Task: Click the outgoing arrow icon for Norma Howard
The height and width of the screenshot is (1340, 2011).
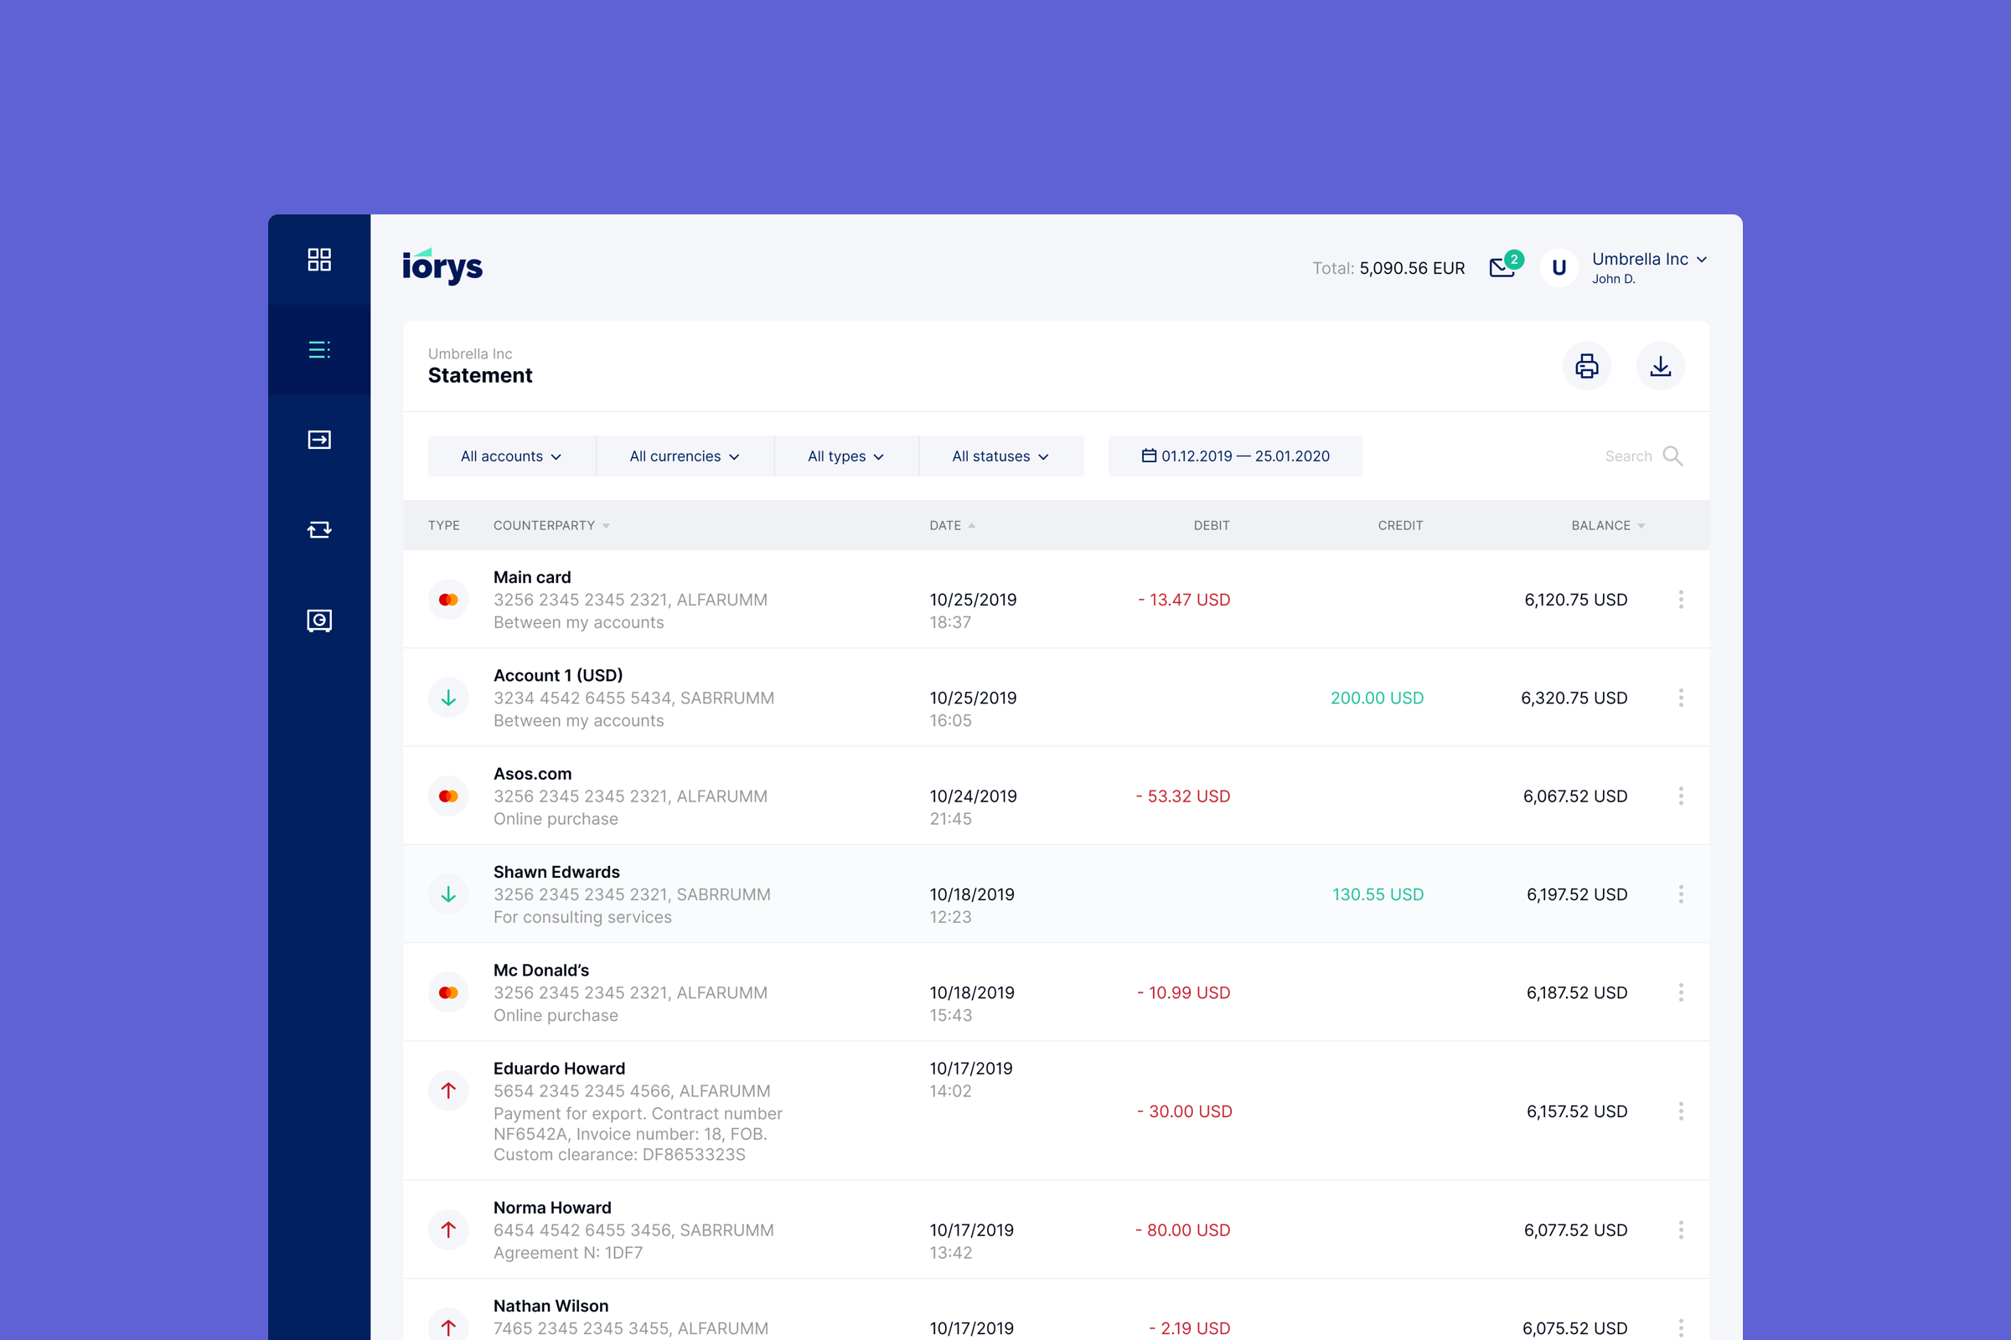Action: point(448,1229)
